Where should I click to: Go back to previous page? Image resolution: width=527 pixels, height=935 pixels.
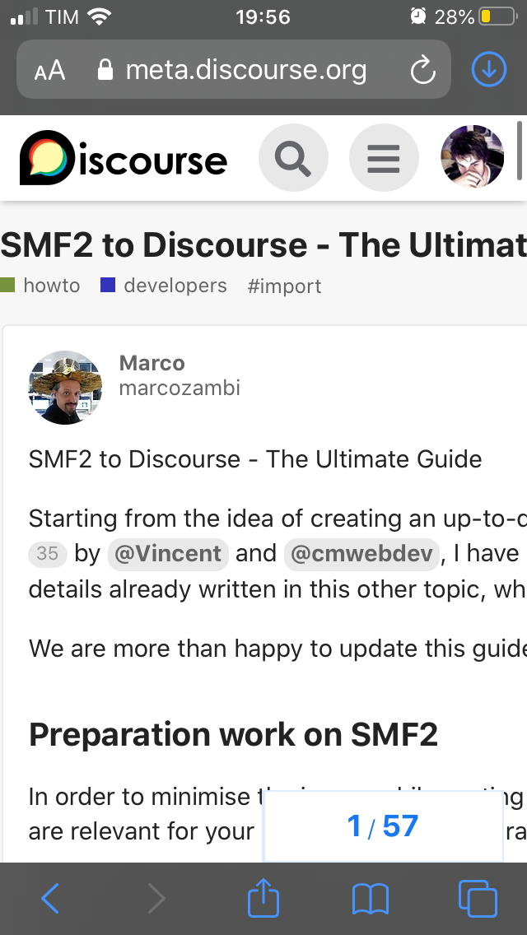click(x=50, y=899)
